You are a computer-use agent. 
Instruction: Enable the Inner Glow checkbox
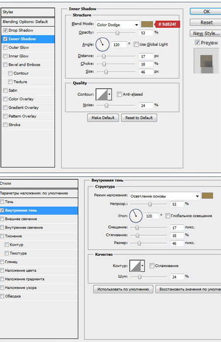tap(5, 56)
